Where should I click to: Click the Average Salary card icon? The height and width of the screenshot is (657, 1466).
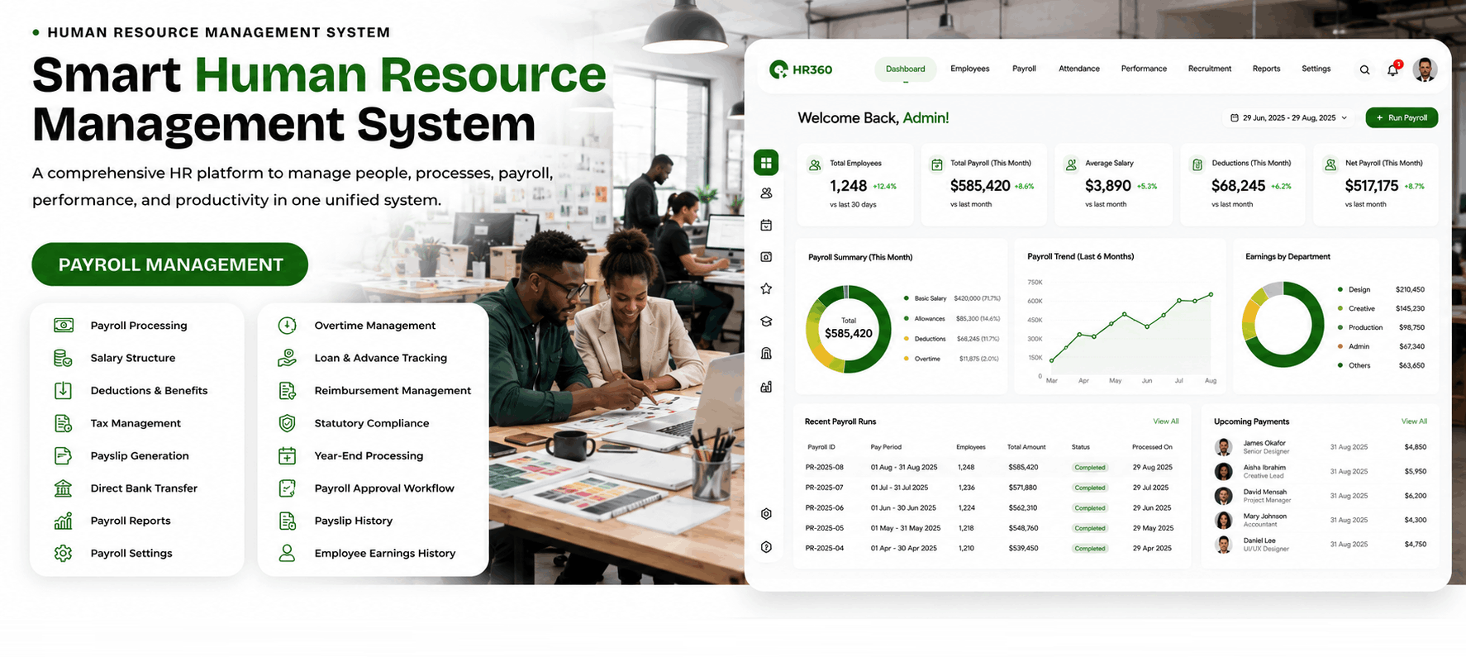[1071, 165]
